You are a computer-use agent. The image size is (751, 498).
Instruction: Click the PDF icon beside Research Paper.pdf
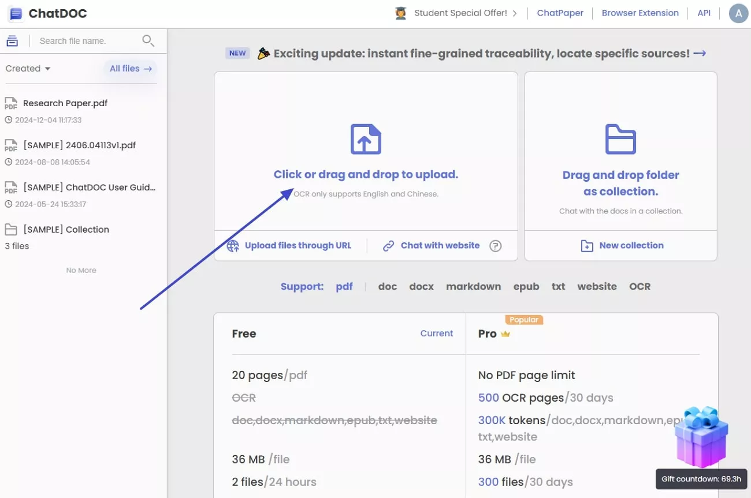coord(11,103)
